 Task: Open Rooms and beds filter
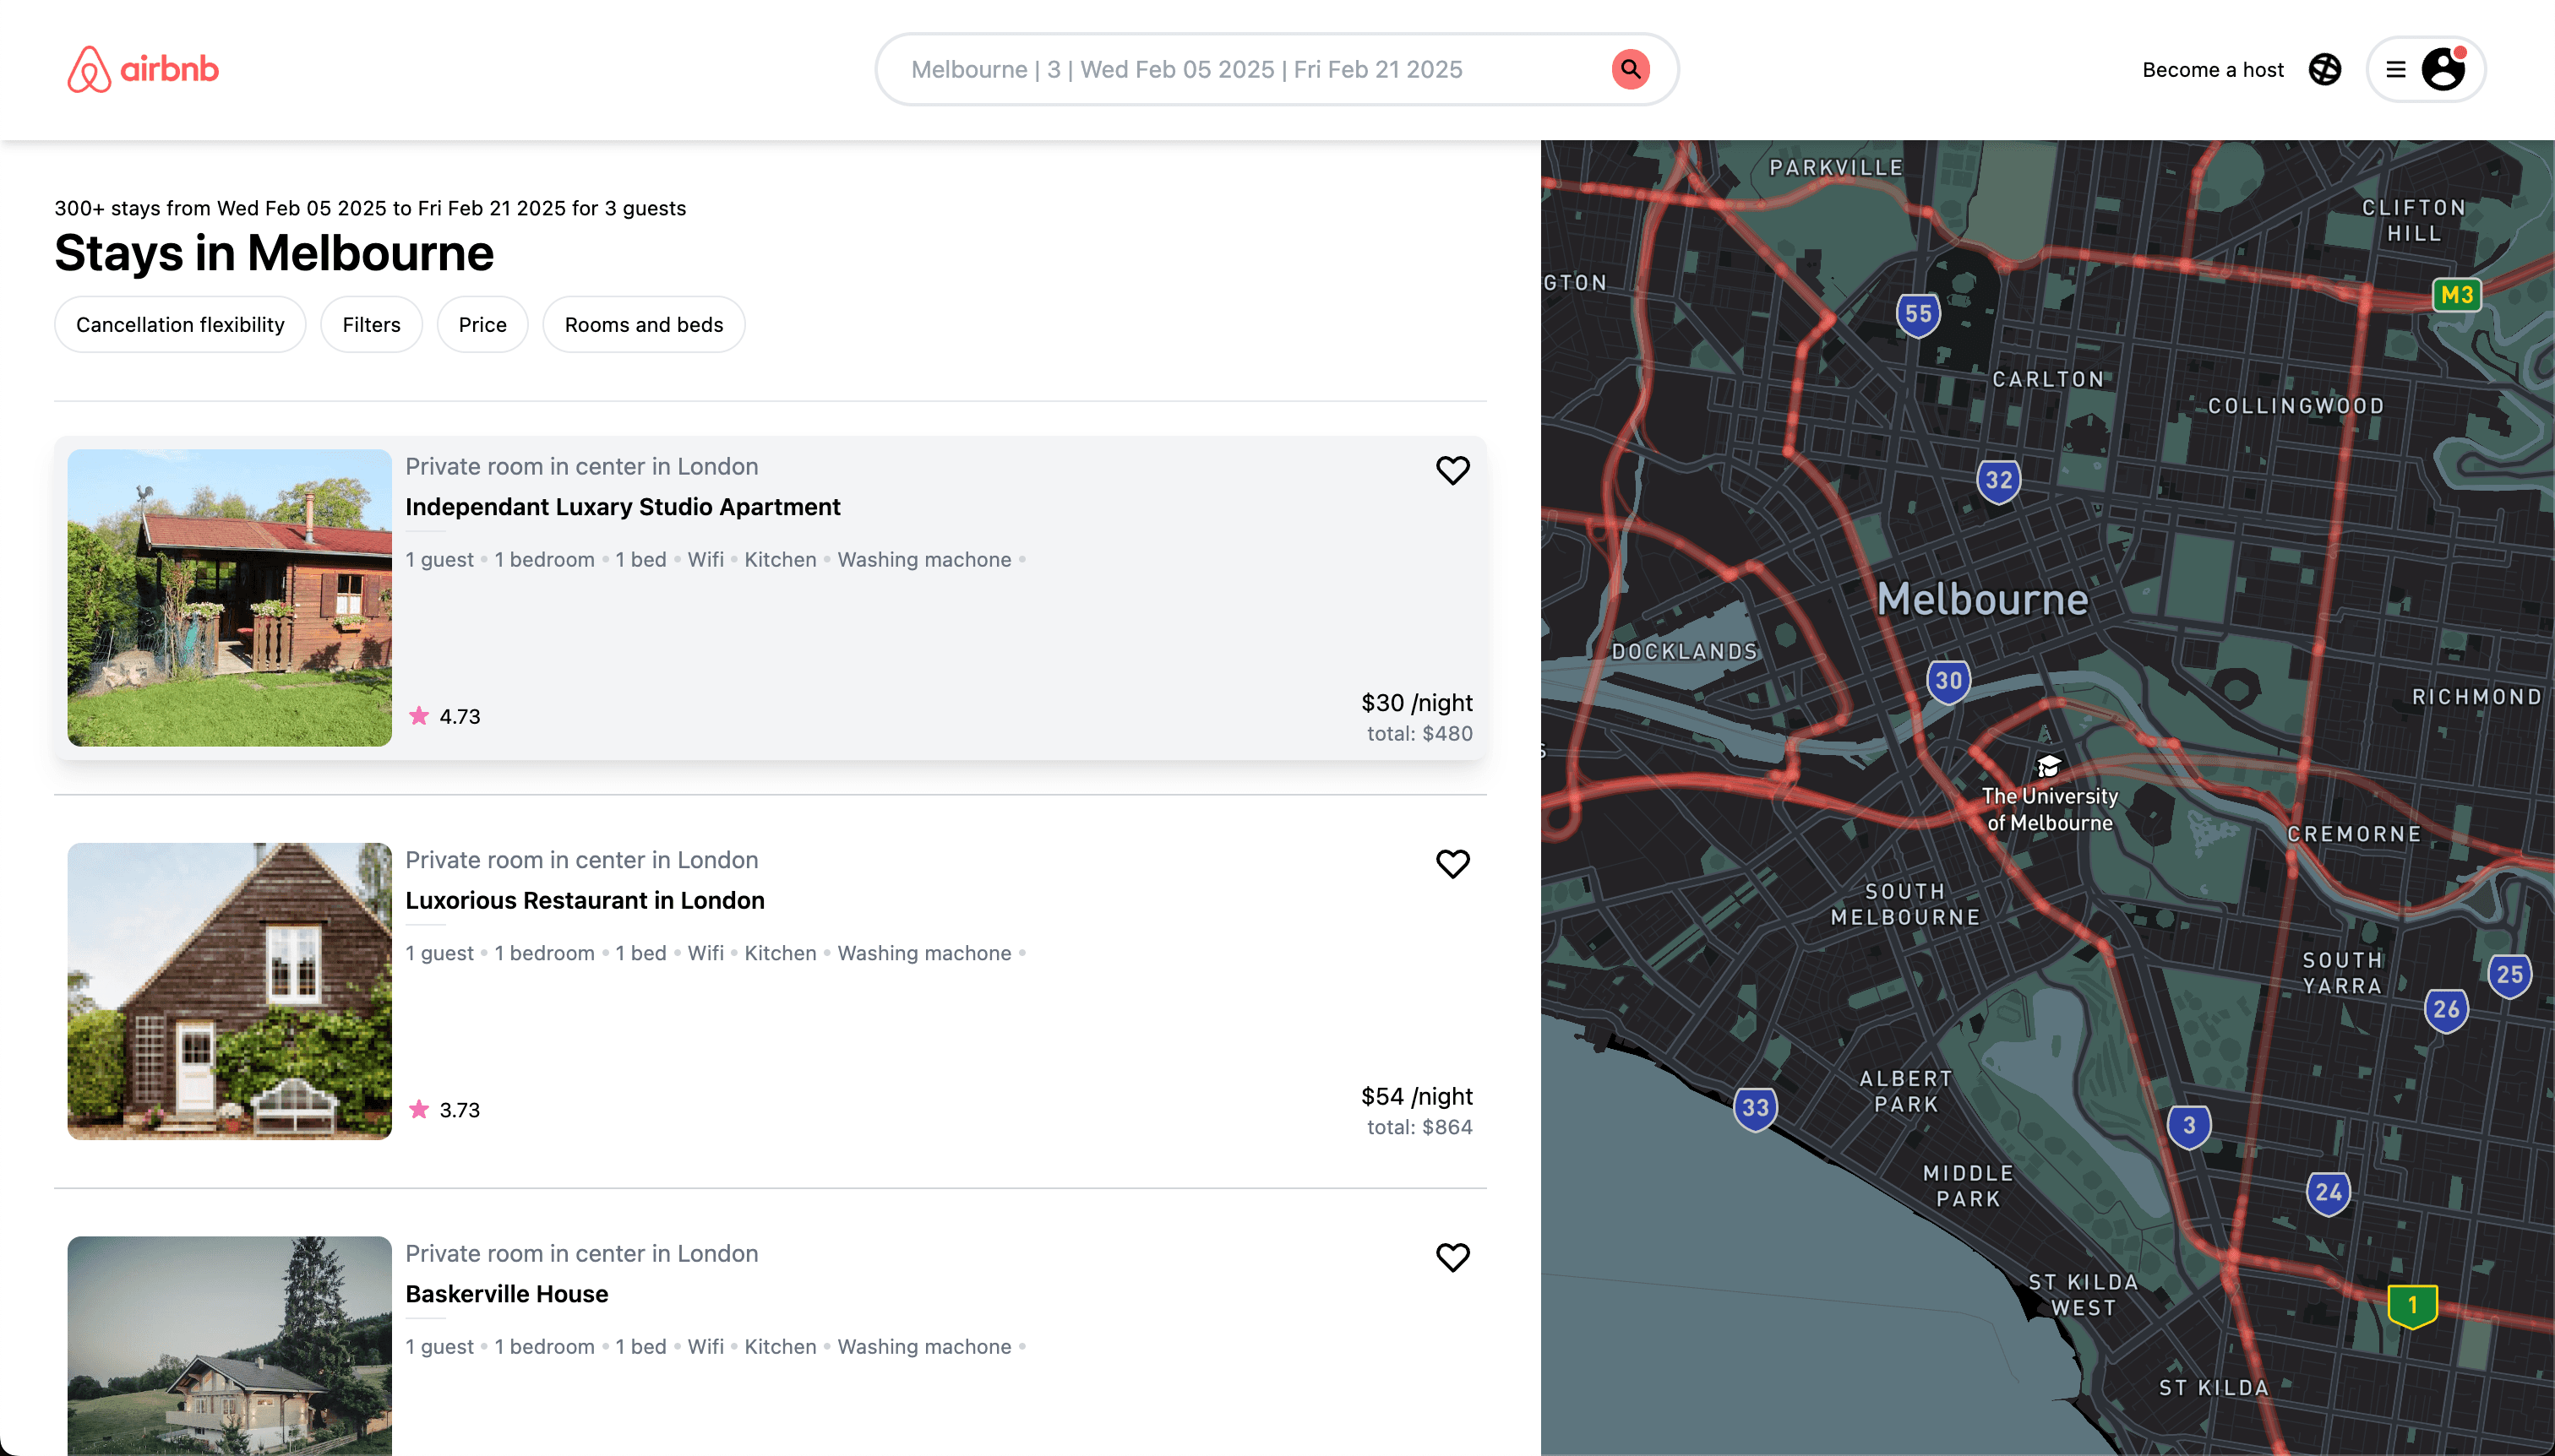(x=643, y=324)
